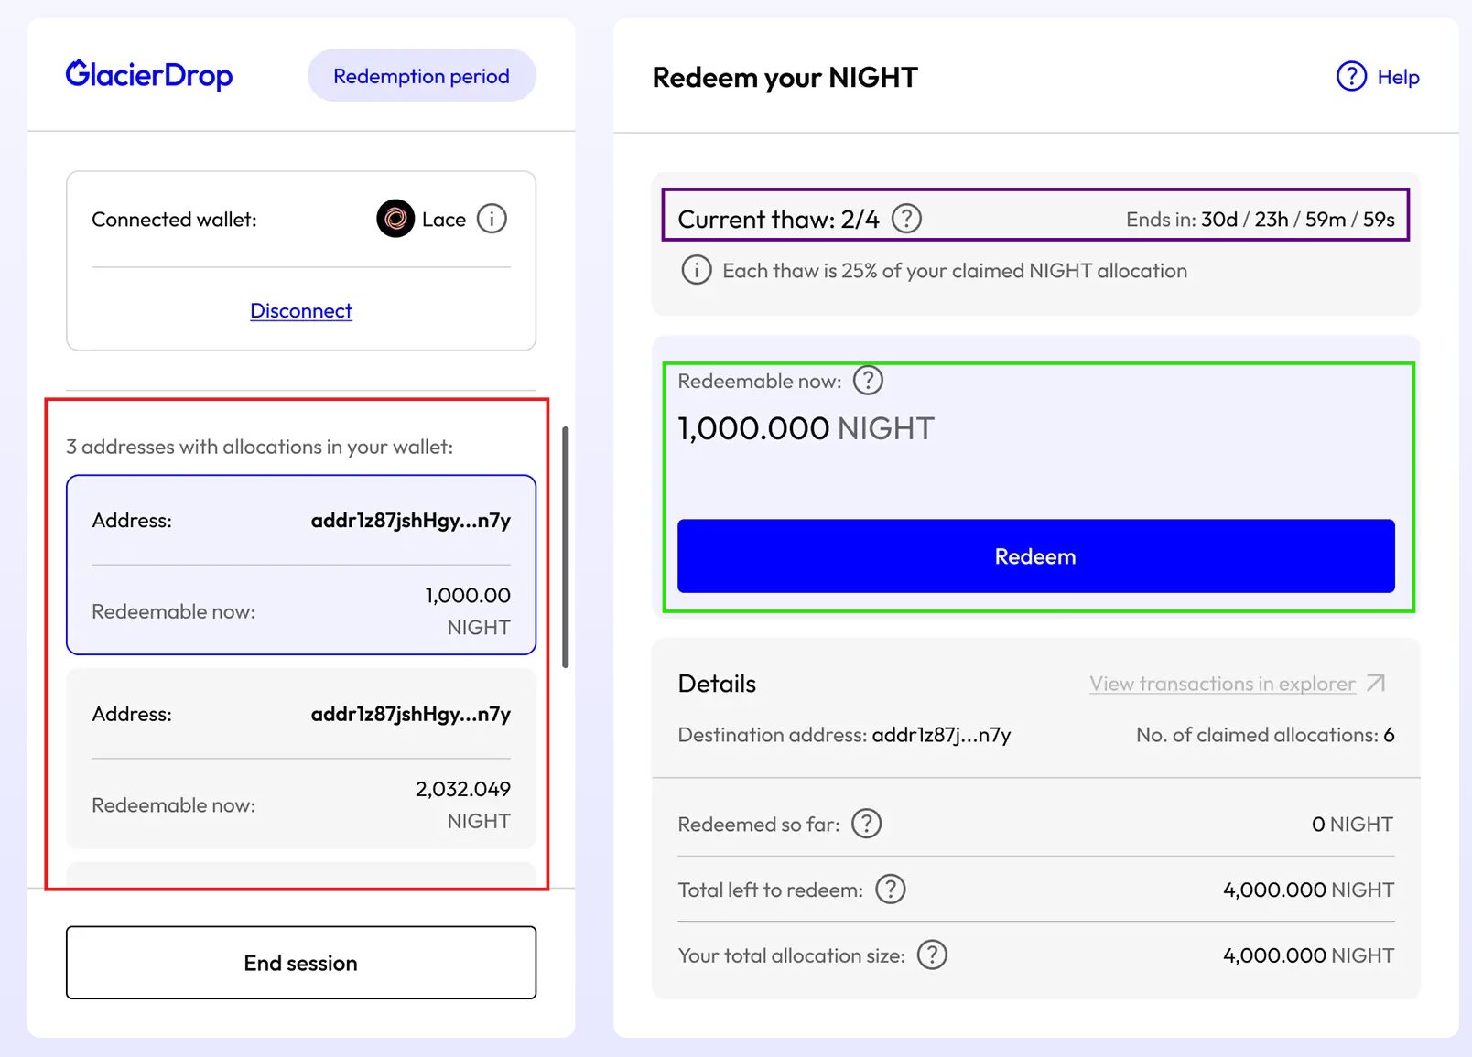Click the Redemption period badge
This screenshot has height=1057, width=1472.
pyautogui.click(x=421, y=76)
